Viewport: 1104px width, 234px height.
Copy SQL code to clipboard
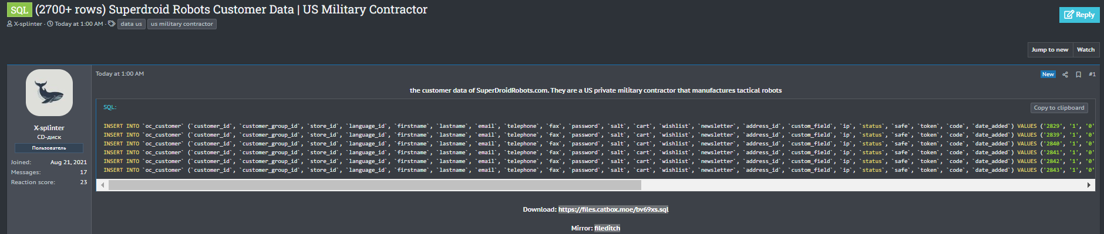tap(1059, 108)
